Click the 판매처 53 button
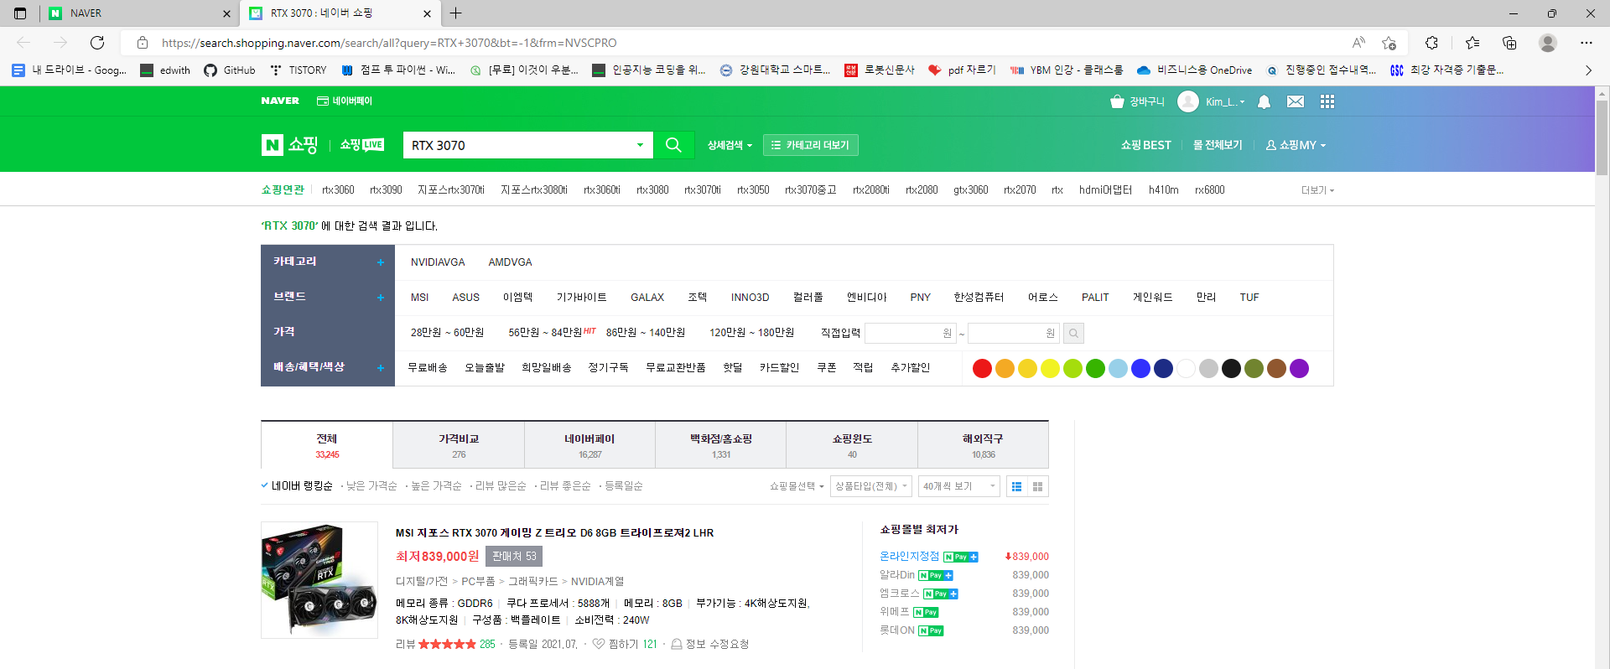This screenshot has width=1610, height=669. 514,557
